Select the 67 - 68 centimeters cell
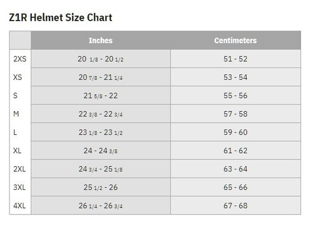The image size is (313, 225). coord(235,206)
